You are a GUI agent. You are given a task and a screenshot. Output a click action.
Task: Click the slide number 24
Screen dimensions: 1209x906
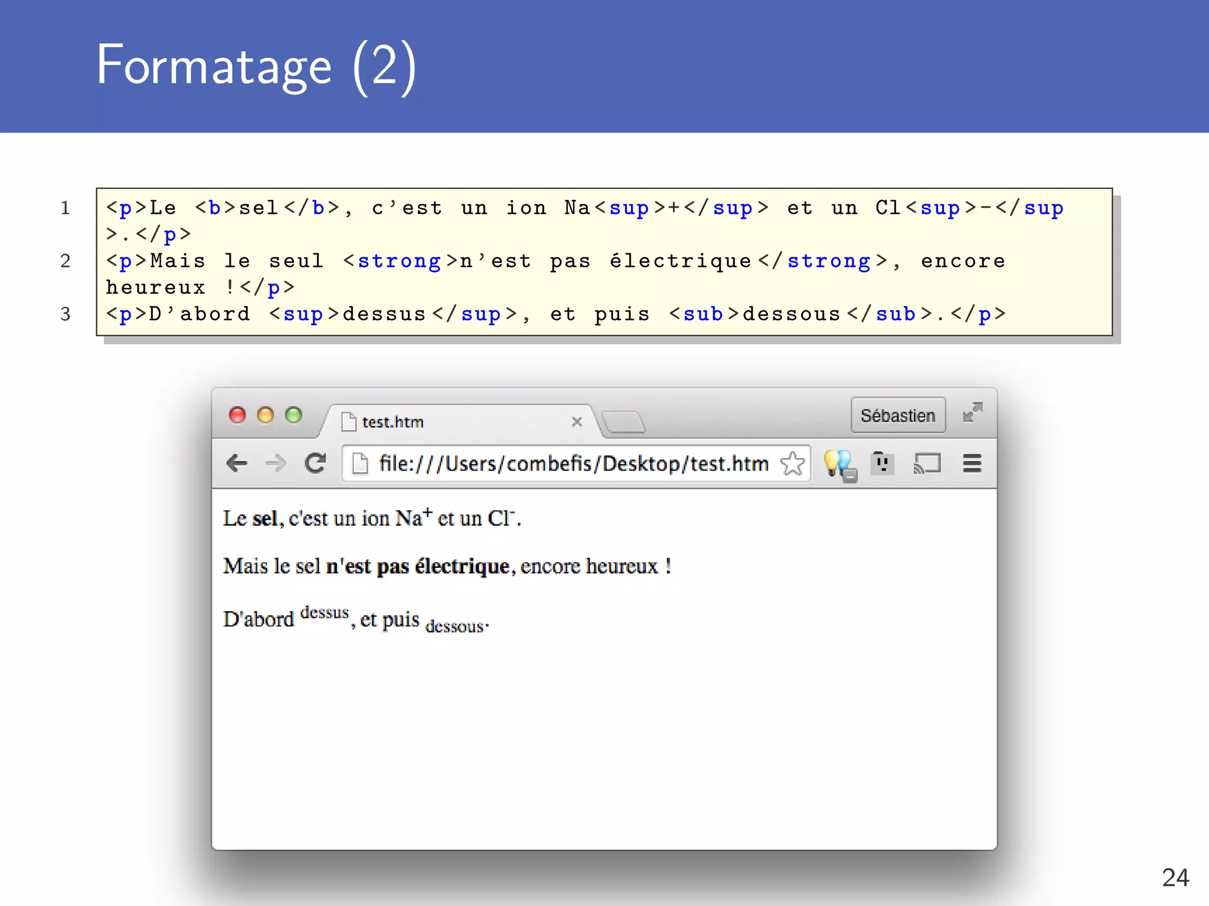click(x=1175, y=878)
